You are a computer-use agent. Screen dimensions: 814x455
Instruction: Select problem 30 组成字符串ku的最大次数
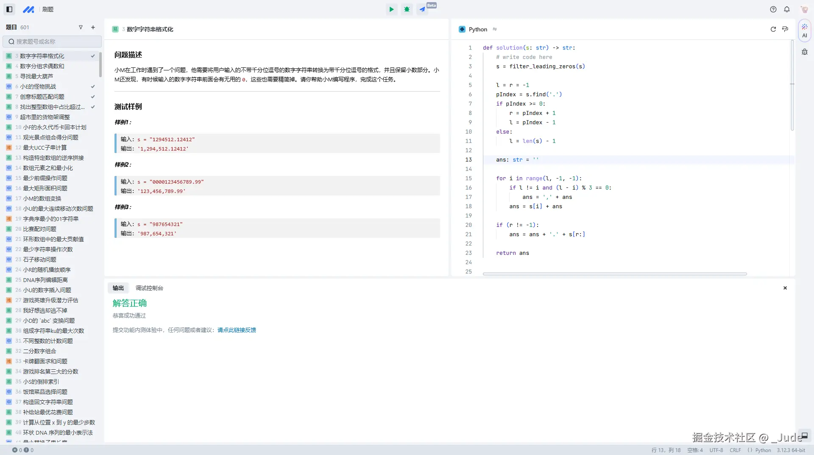(51, 331)
